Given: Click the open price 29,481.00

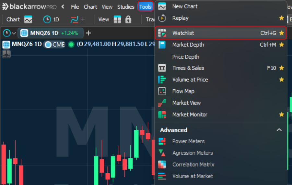Looking at the screenshot, I should click(x=97, y=44).
